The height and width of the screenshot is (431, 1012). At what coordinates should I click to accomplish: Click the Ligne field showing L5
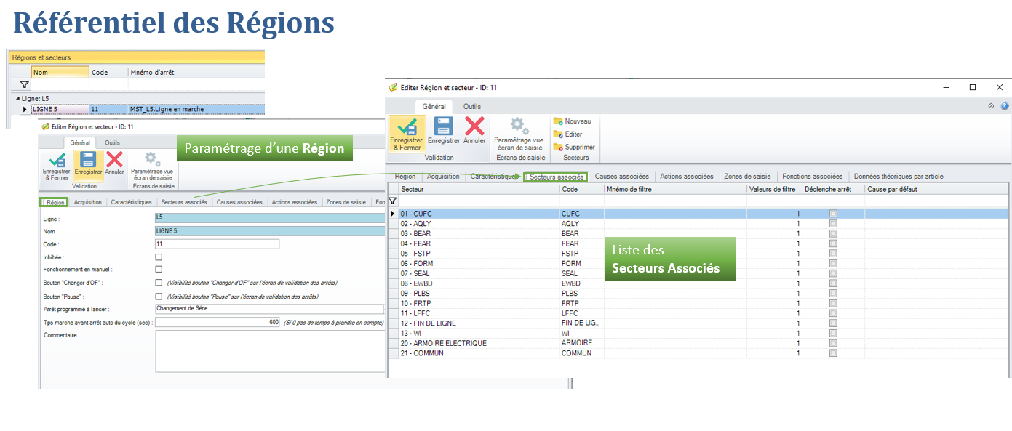tap(269, 218)
